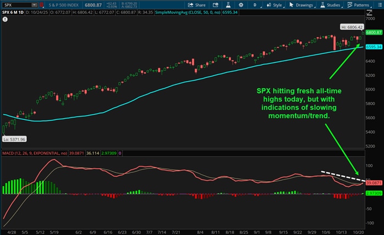Click the R: 34.35 range readout
The width and height of the screenshot is (384, 235).
coord(146,12)
